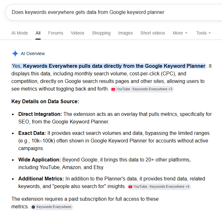Open the Shopping tab
This screenshot has width=222, height=214.
(101, 33)
